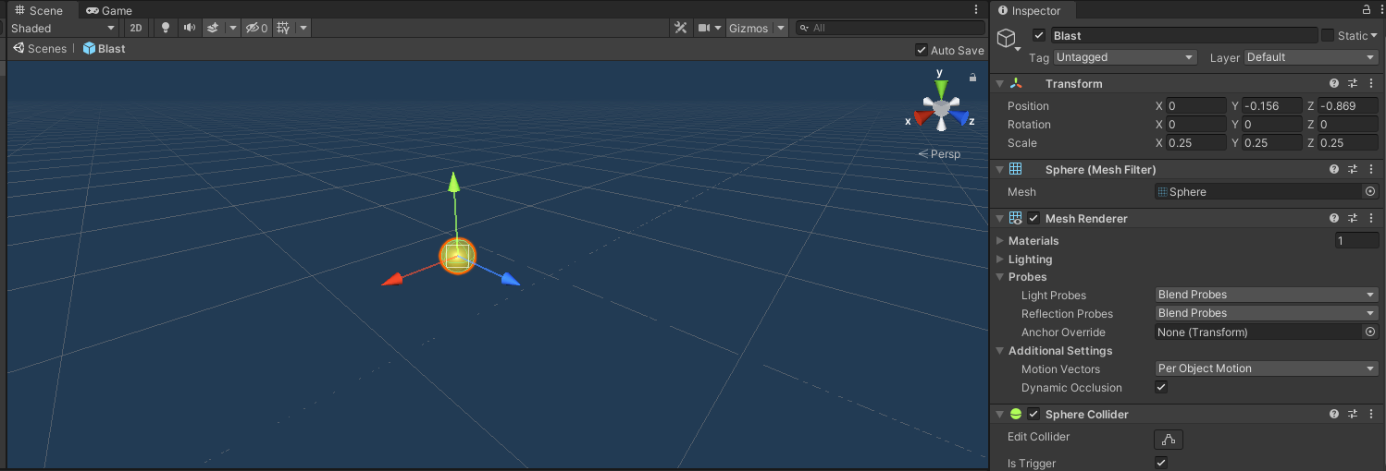This screenshot has width=1386, height=471.
Task: Click the Edit Collider button
Action: click(1169, 439)
